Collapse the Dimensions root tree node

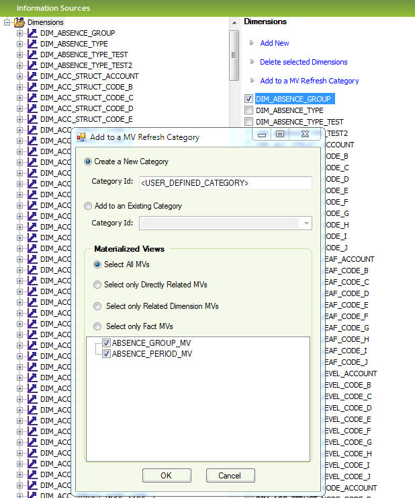(x=7, y=22)
